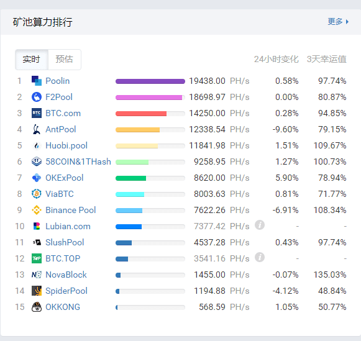Open the Huobi.pool link
This screenshot has width=361, height=341.
[x=66, y=145]
